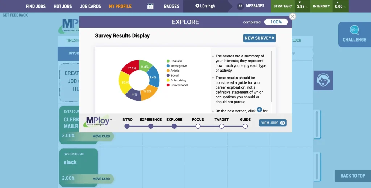This screenshot has width=371, height=188.
Task: Close the Explore dialog with X
Action: [x=293, y=16]
